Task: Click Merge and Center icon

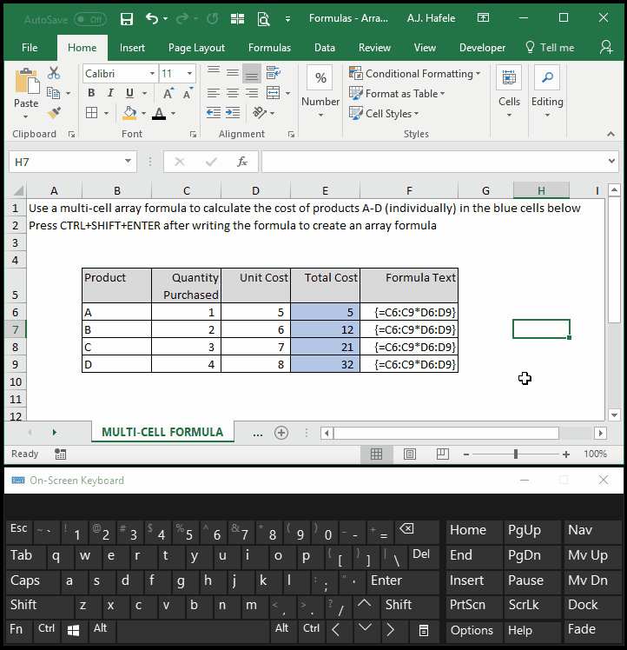Action: (x=273, y=93)
